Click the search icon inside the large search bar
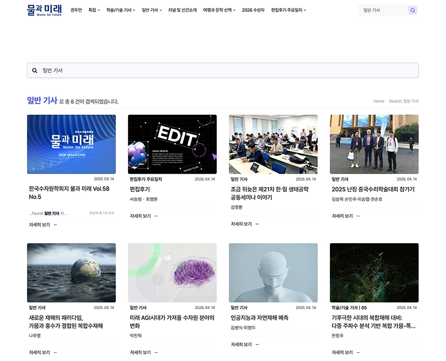 pos(34,70)
